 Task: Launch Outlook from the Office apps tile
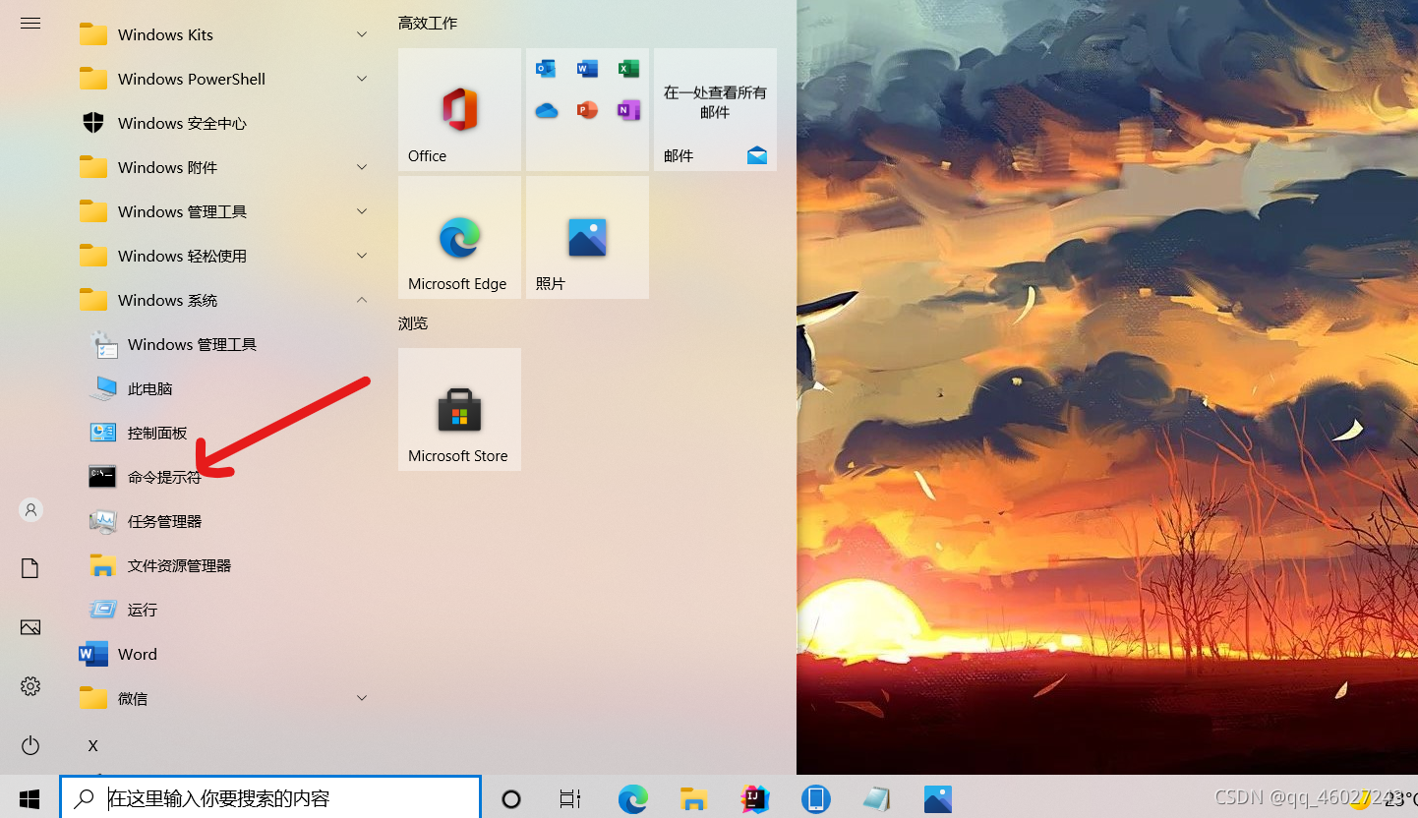[546, 69]
